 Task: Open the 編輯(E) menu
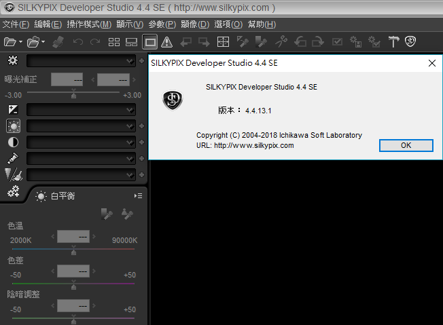tap(48, 24)
